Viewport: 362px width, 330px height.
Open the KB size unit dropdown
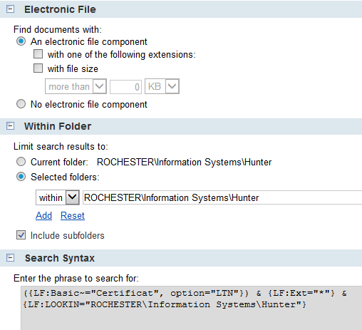pyautogui.click(x=162, y=86)
